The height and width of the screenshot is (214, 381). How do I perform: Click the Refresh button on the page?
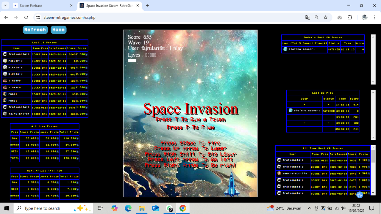pos(35,30)
